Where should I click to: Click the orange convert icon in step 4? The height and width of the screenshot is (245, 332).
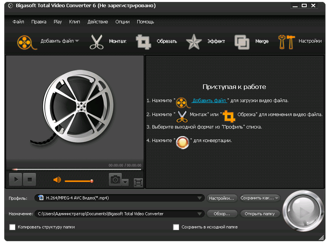point(183,142)
